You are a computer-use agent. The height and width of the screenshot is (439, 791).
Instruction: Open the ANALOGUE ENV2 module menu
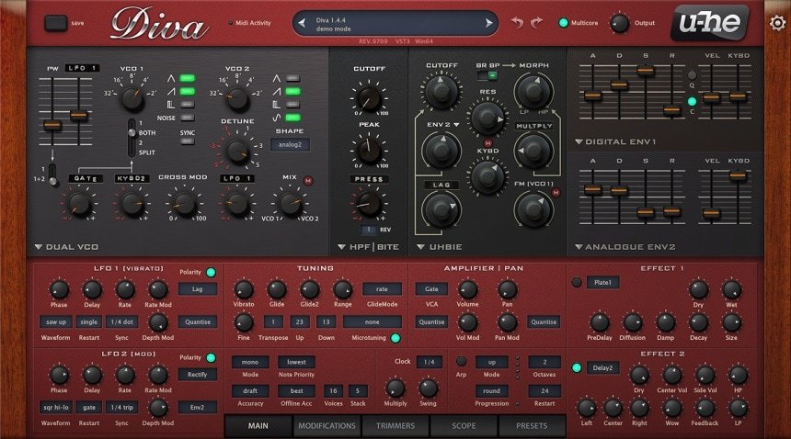625,247
